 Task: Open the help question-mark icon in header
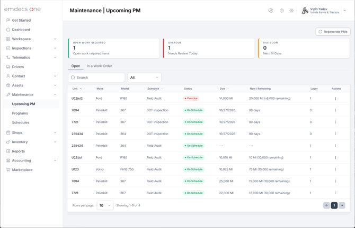pos(281,11)
